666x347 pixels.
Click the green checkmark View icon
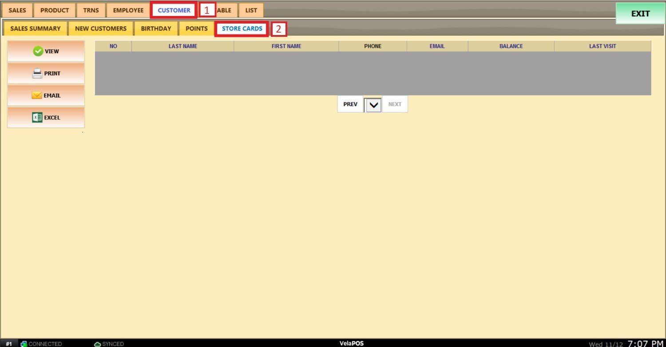[38, 51]
